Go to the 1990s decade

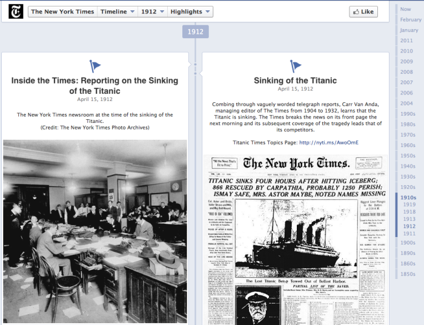(x=408, y=114)
